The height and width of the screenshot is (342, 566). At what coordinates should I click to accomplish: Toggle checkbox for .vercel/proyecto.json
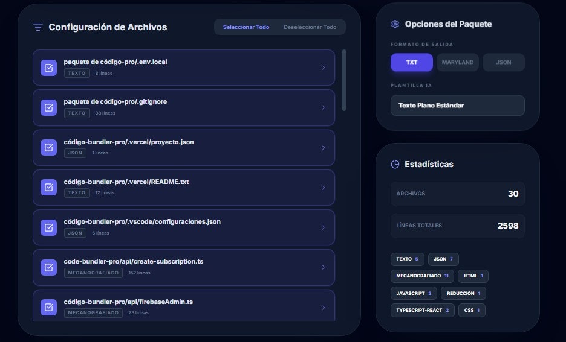pyautogui.click(x=49, y=148)
